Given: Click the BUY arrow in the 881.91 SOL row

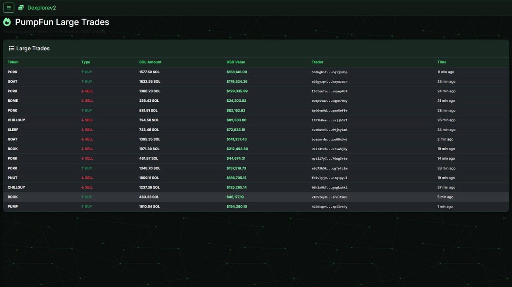Looking at the screenshot, I should coord(82,111).
